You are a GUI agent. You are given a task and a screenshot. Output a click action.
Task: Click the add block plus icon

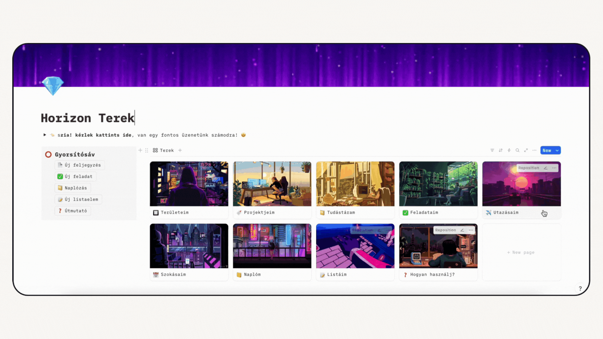(x=140, y=150)
